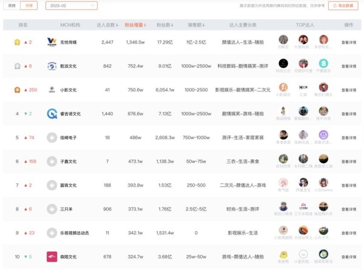The width and height of the screenshot is (364, 270).
Task: Click the 小影文化 logo icon
Action: [x=52, y=90]
